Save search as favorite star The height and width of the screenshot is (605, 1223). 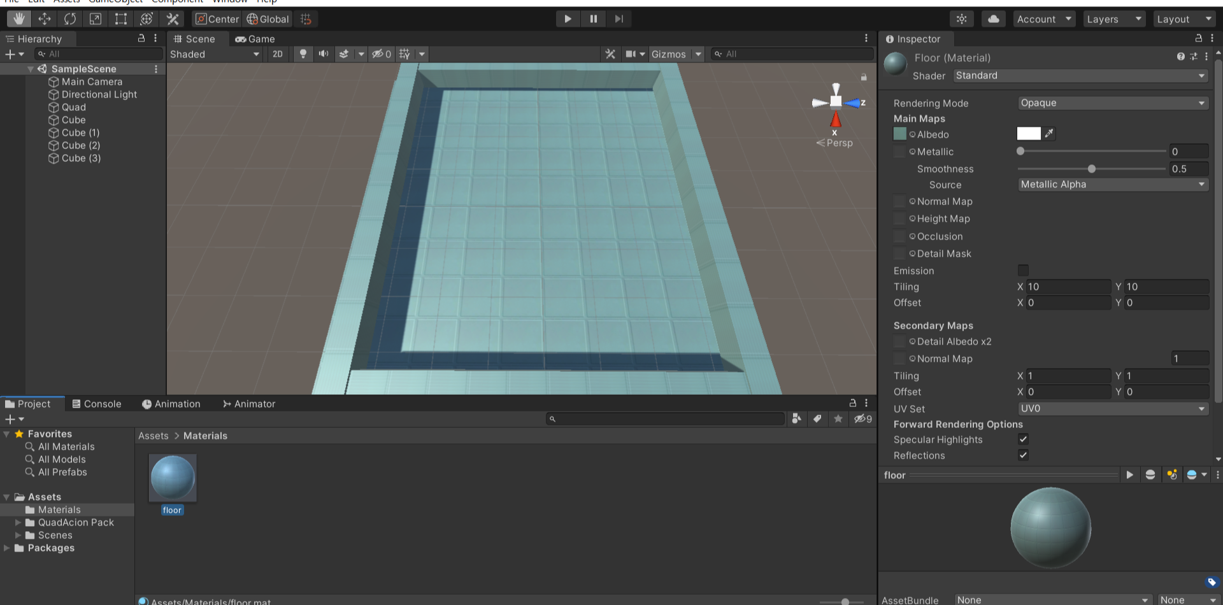[x=838, y=418]
